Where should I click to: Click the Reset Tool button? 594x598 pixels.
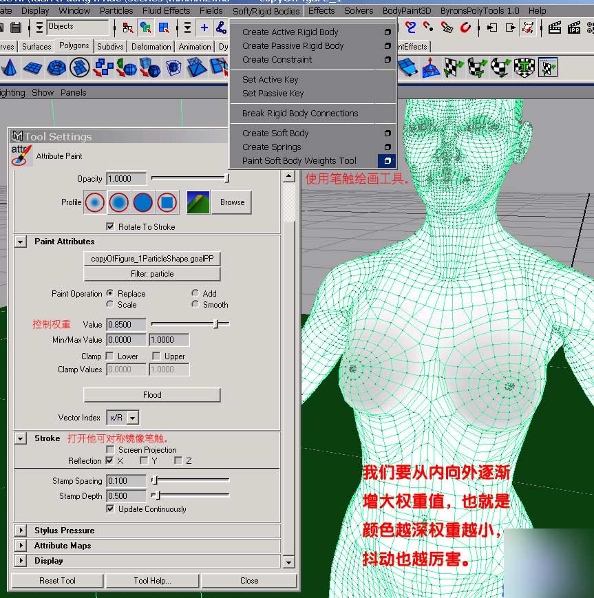tap(56, 580)
